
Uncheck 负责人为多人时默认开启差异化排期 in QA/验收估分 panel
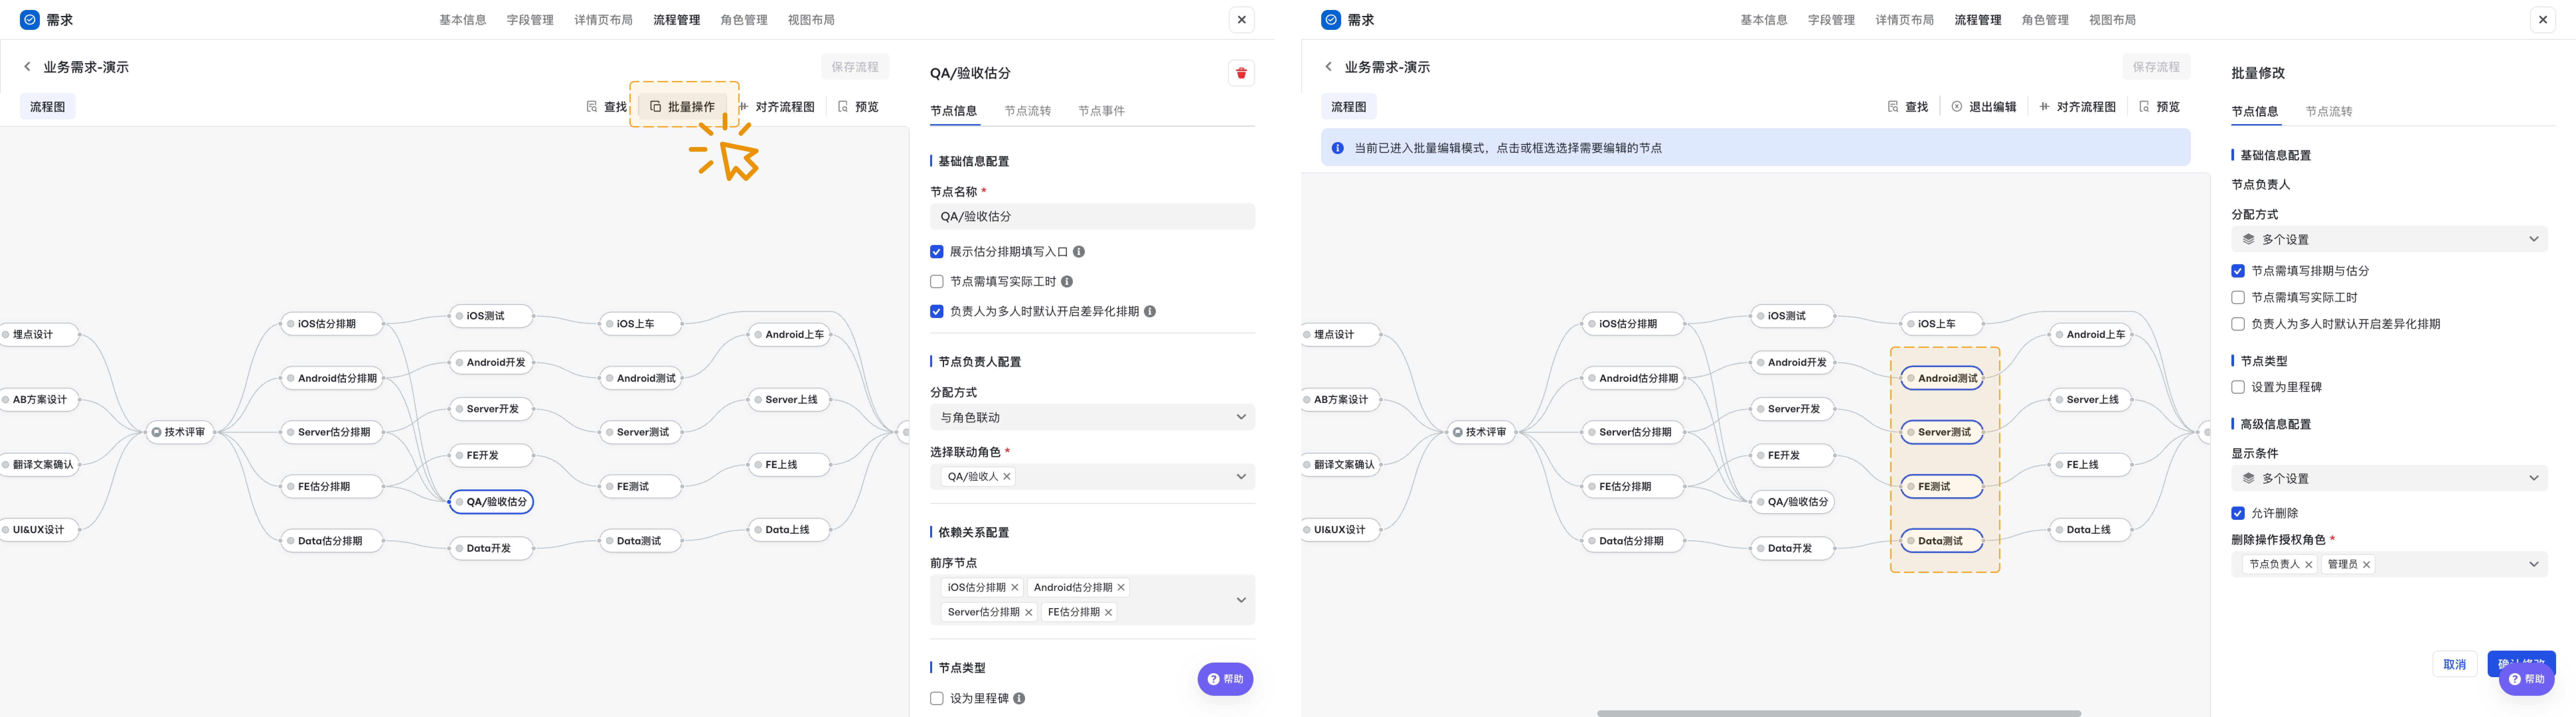[x=937, y=312]
